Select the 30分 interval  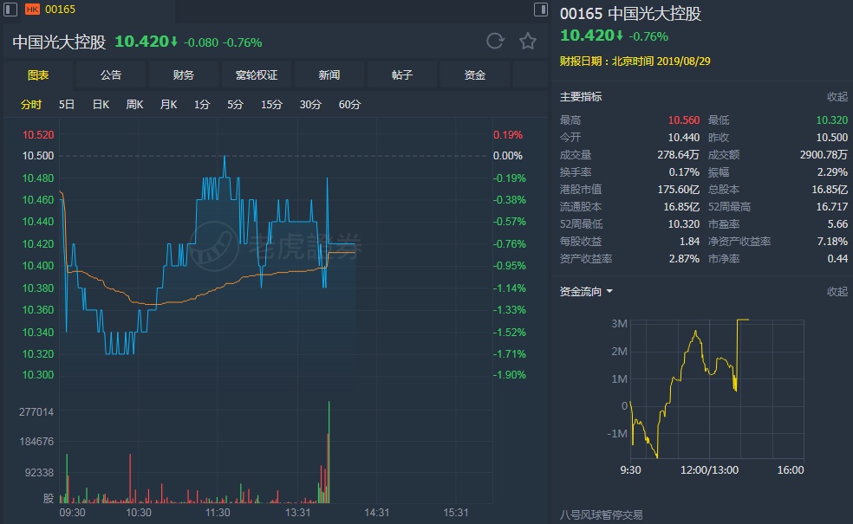310,104
